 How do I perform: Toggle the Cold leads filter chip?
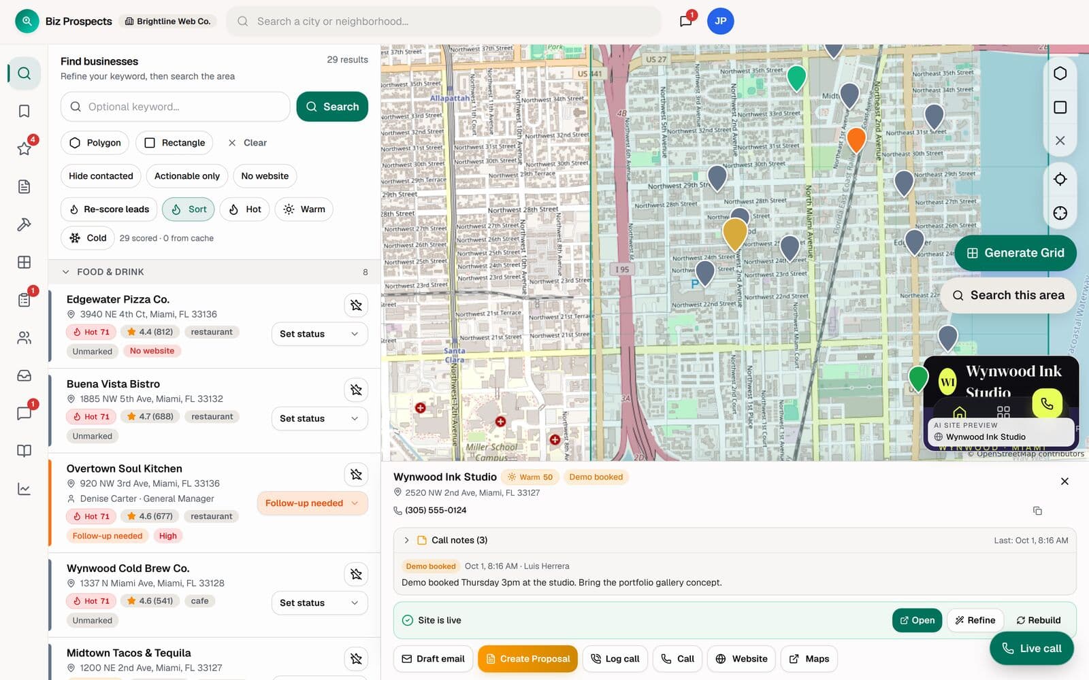tap(88, 238)
